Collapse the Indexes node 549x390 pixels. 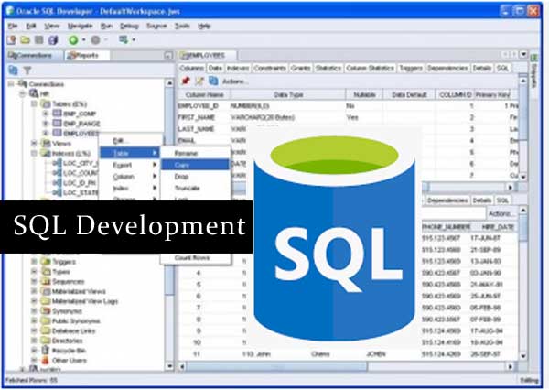pyautogui.click(x=35, y=153)
